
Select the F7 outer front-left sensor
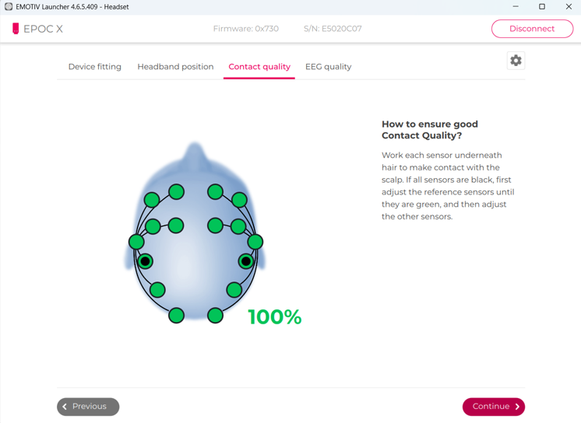tap(152, 200)
